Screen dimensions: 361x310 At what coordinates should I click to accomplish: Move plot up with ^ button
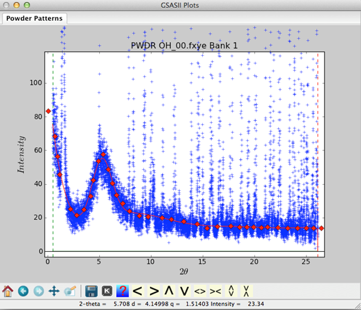pos(169,291)
